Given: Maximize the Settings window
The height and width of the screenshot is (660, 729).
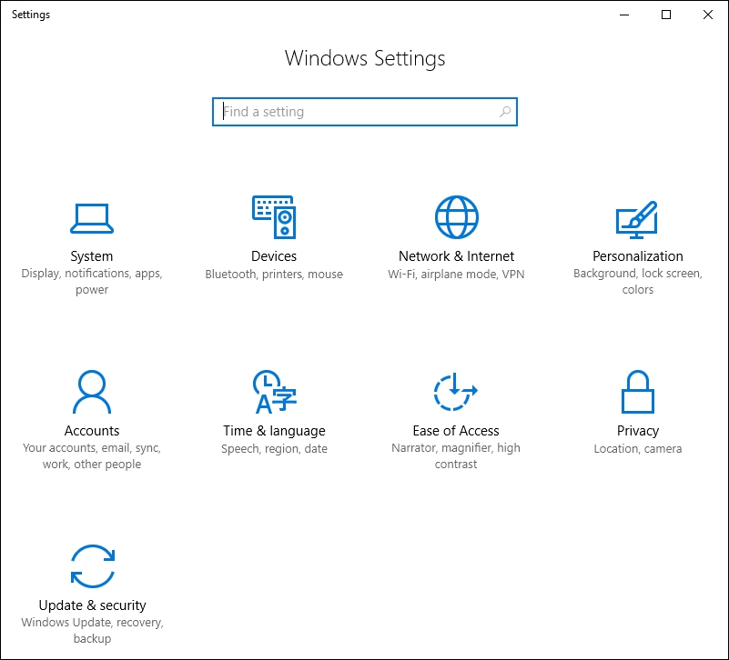Looking at the screenshot, I should point(666,15).
